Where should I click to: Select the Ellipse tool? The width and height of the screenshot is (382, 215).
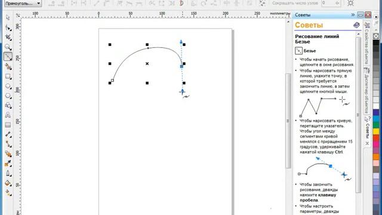tap(8, 86)
